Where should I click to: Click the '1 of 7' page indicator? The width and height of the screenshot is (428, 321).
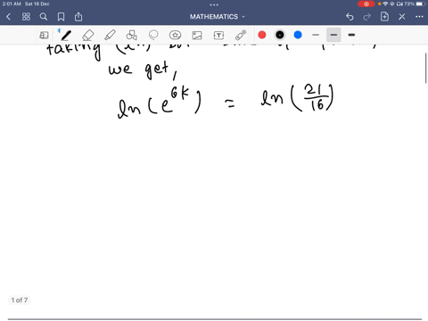coord(20,300)
